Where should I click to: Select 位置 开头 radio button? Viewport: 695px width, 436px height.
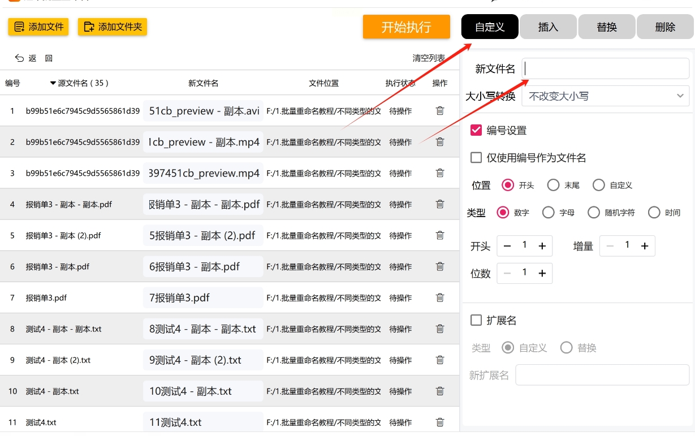click(x=508, y=185)
